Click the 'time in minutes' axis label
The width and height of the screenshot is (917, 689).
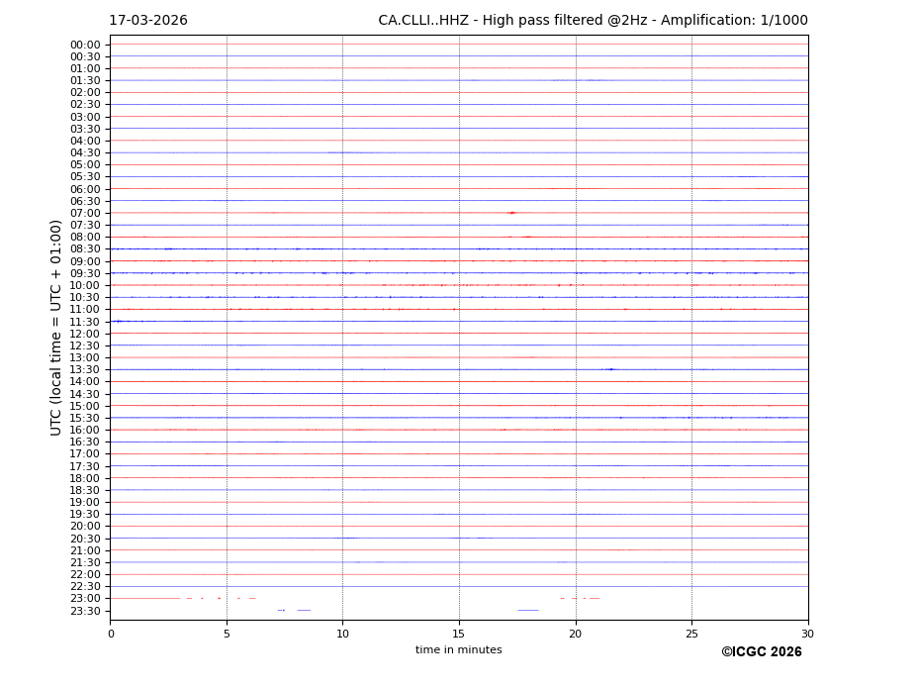(458, 650)
